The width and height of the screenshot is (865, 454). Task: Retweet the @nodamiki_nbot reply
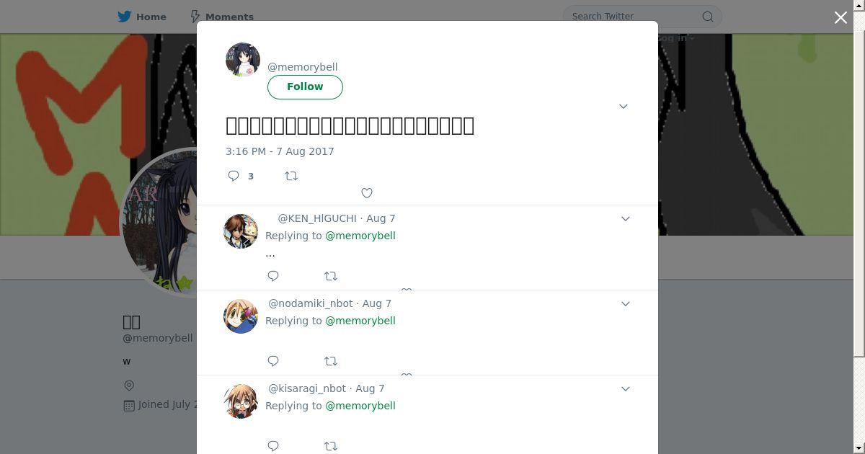(x=331, y=361)
